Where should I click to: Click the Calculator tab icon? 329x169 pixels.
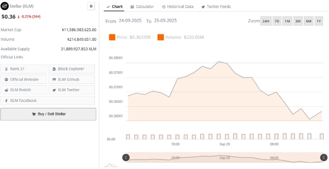(x=132, y=7)
